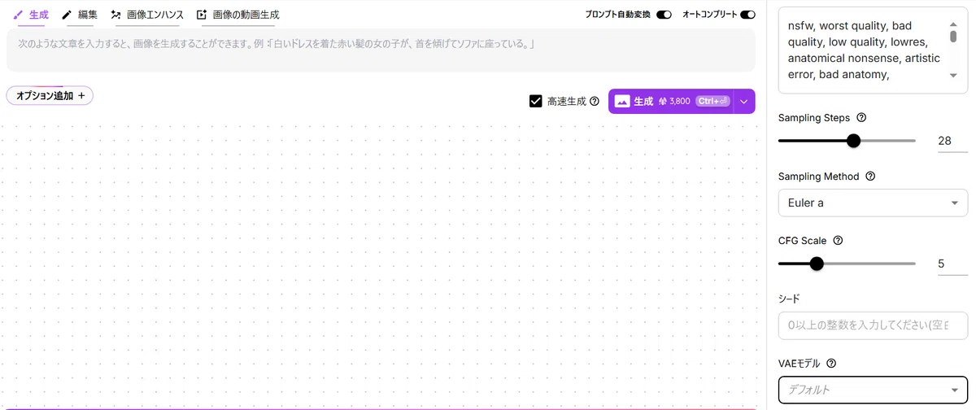Click the 高速生成 help question-mark icon
This screenshot has width=976, height=410.
[x=594, y=102]
